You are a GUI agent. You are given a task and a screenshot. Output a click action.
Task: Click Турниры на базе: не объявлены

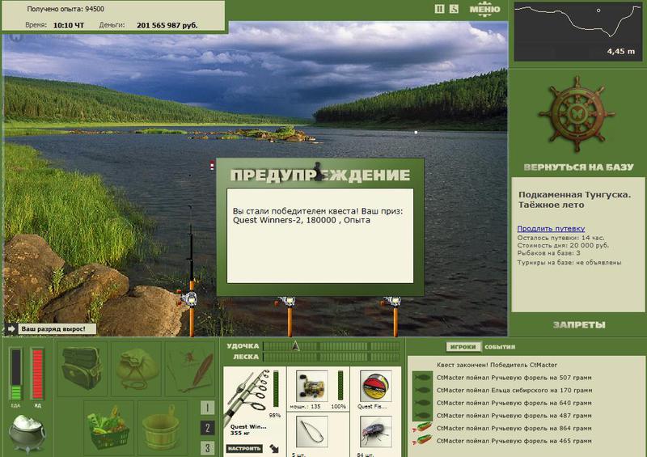569,262
